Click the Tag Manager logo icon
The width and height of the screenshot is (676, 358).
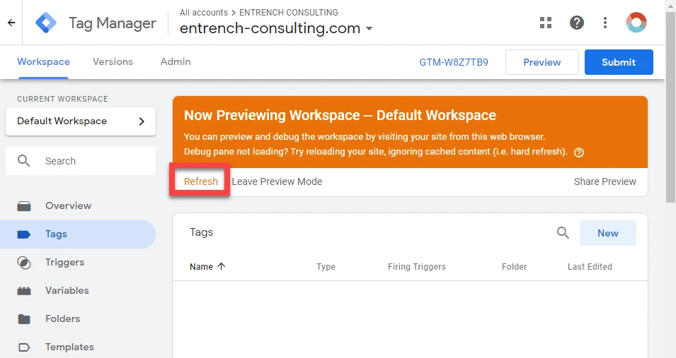tap(46, 23)
